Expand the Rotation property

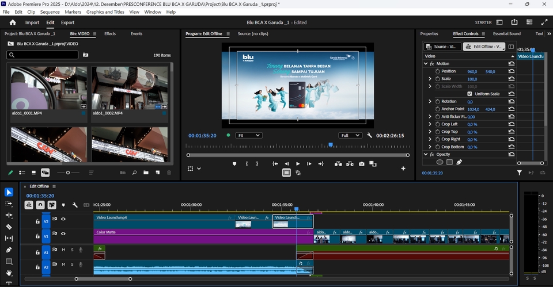pos(430,101)
